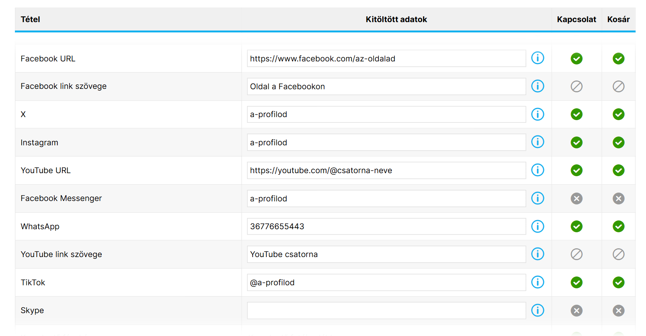Click the Kapcsolat column header
The width and height of the screenshot is (646, 336).
pyautogui.click(x=576, y=19)
